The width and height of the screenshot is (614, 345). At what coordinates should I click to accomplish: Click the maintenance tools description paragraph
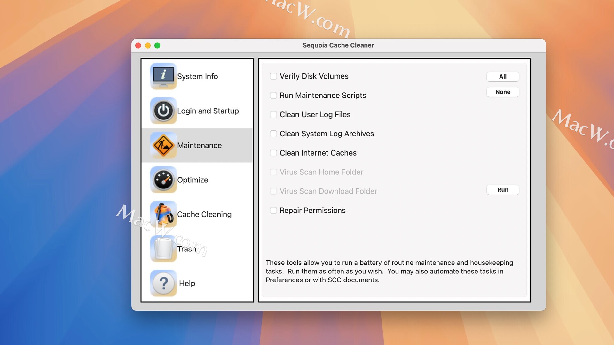390,271
